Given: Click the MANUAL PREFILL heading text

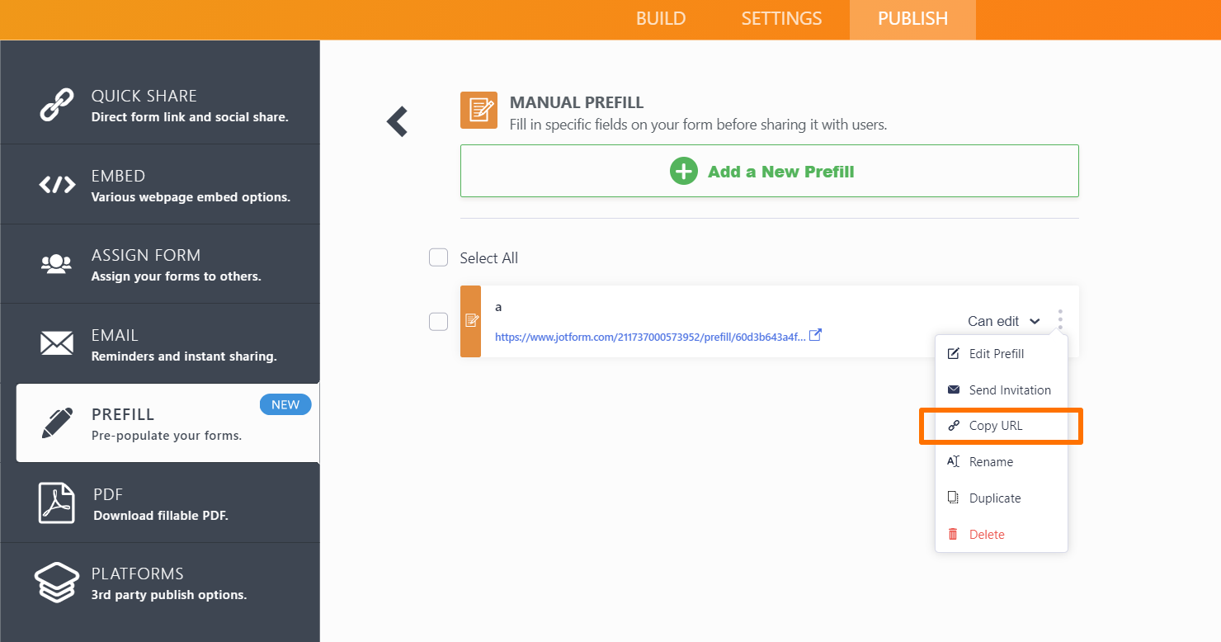Looking at the screenshot, I should (x=577, y=103).
